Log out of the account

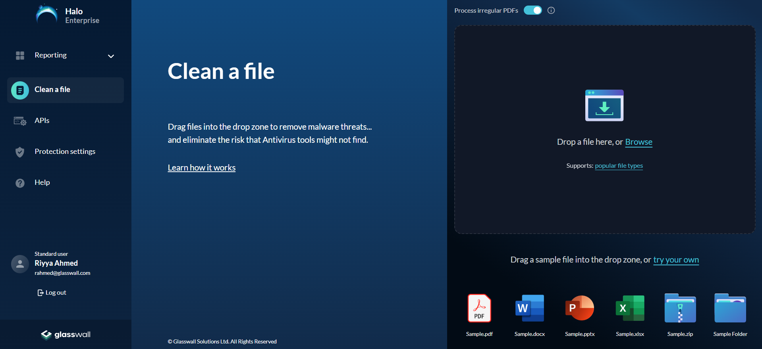point(52,293)
